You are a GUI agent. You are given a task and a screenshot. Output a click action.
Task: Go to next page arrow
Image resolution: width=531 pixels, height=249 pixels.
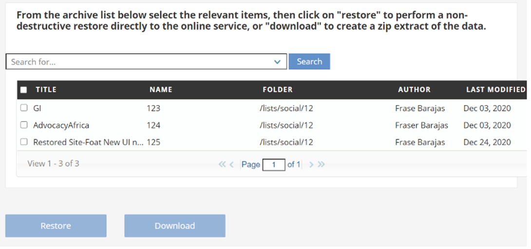coord(311,164)
